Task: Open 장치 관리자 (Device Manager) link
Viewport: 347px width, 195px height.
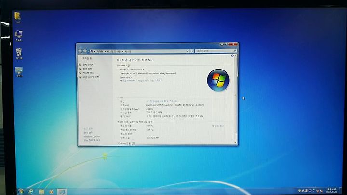Action: 88,65
